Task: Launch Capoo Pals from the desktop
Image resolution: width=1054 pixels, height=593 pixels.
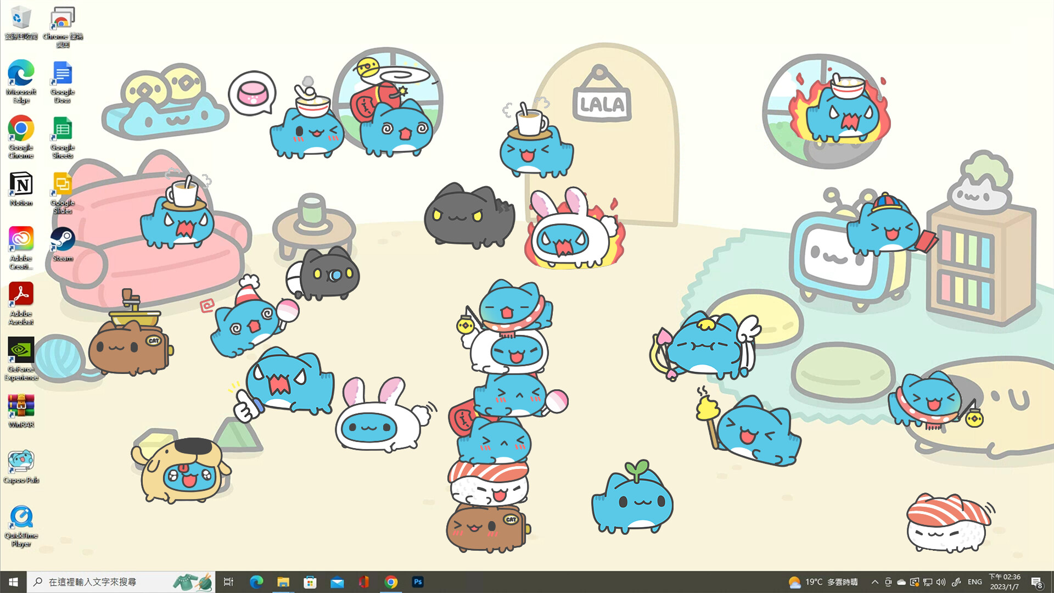Action: (x=20, y=460)
